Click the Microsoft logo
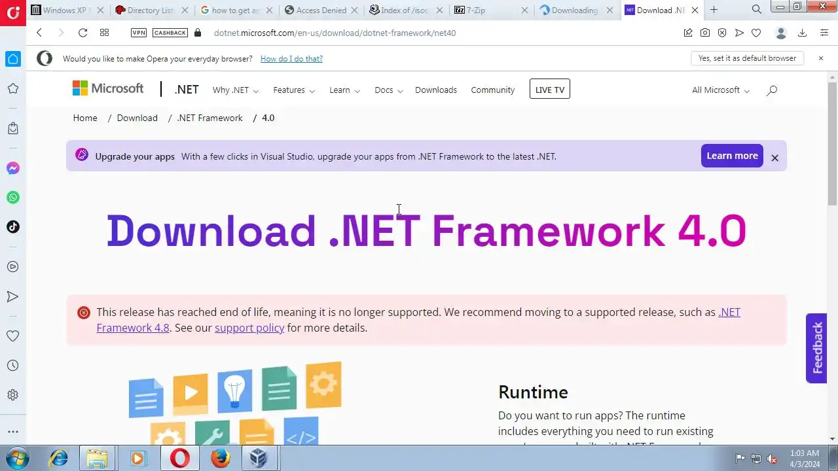This screenshot has height=471, width=838. click(x=107, y=88)
